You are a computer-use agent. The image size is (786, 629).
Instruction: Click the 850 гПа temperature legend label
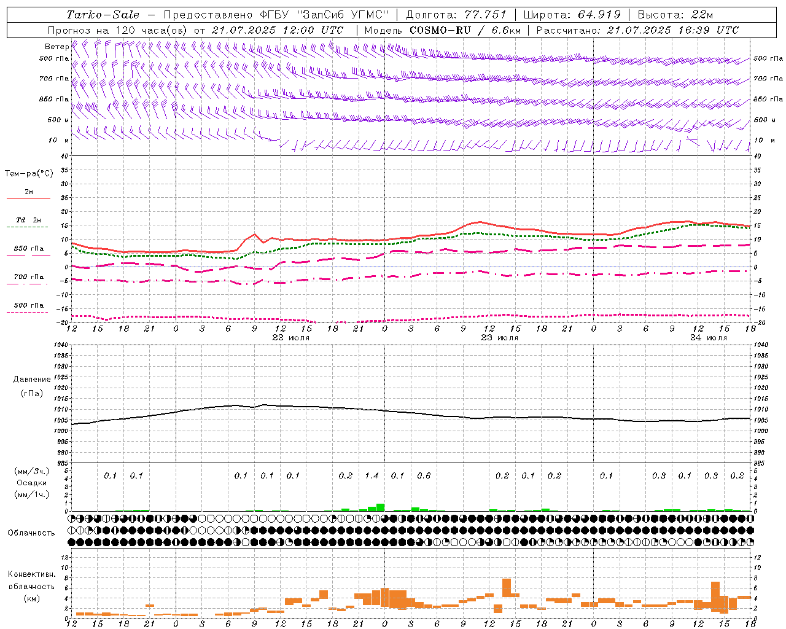point(28,249)
